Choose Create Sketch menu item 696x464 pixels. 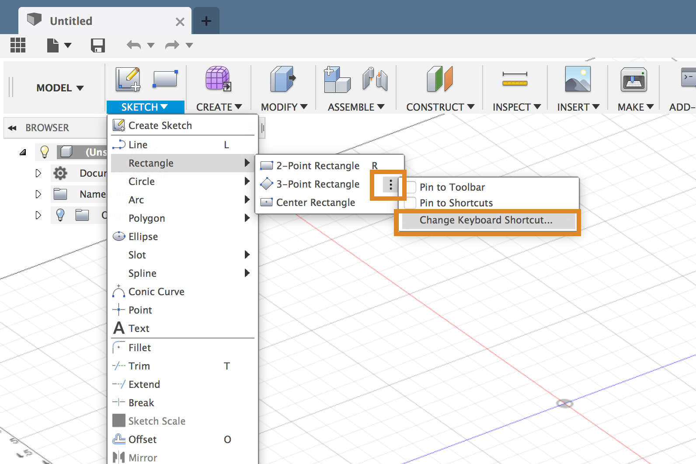pos(183,126)
